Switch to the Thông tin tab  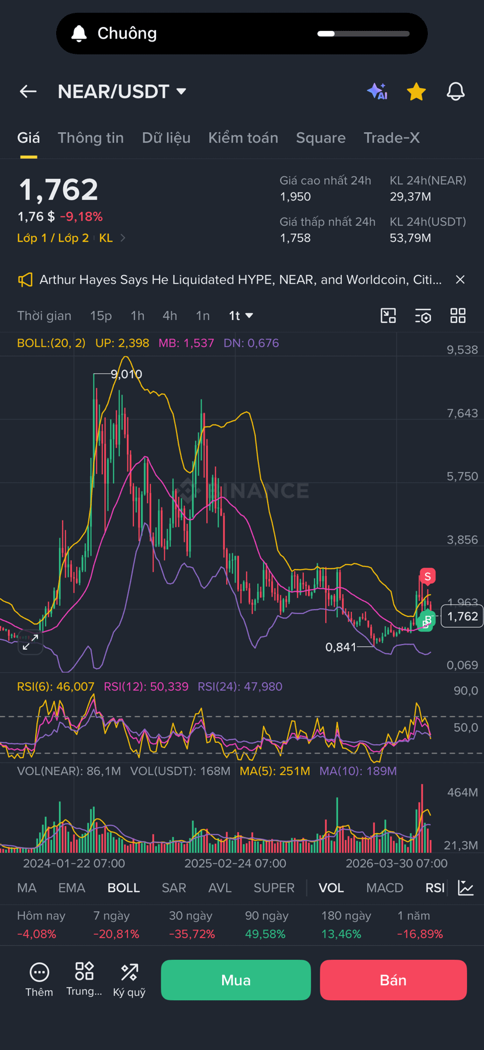coord(91,137)
